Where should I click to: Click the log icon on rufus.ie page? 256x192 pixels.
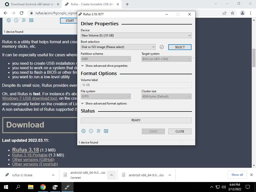31,20
